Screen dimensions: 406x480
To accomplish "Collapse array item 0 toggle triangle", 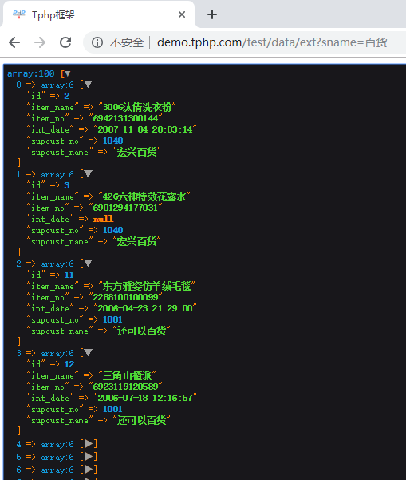I will point(88,84).
